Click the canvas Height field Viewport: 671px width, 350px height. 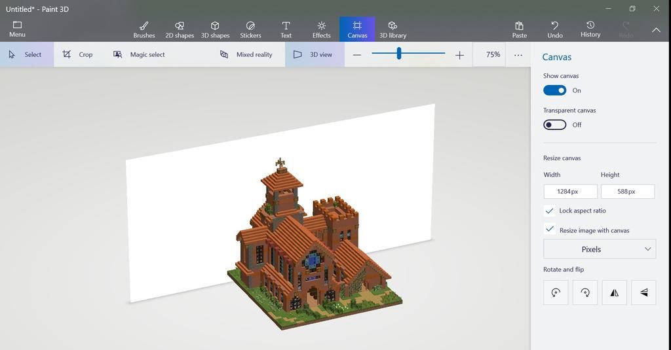coord(628,192)
